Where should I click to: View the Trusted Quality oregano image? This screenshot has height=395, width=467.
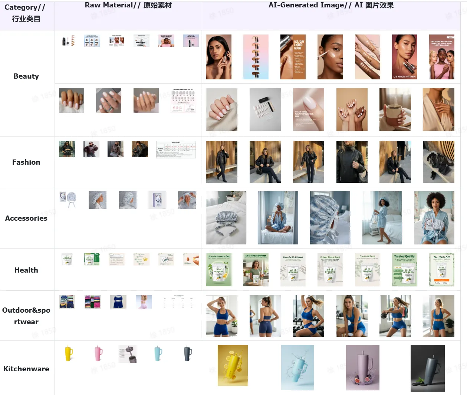click(x=404, y=270)
